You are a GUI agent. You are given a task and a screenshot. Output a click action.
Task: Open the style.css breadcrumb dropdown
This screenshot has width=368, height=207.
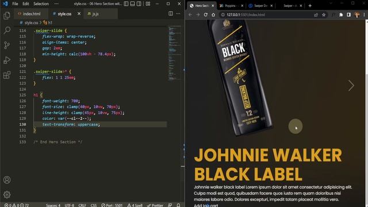click(29, 23)
